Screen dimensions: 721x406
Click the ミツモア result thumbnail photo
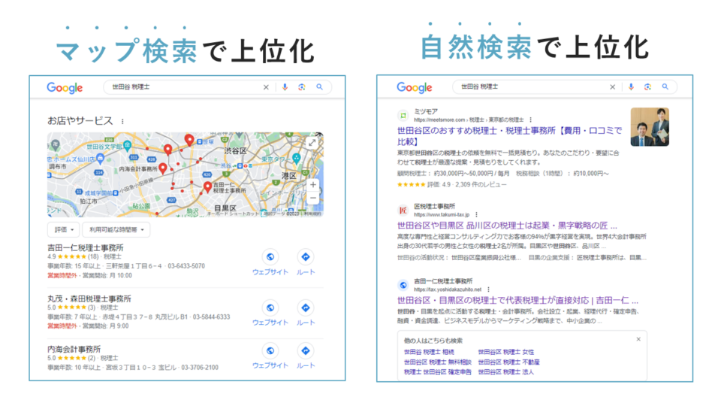[x=650, y=127]
